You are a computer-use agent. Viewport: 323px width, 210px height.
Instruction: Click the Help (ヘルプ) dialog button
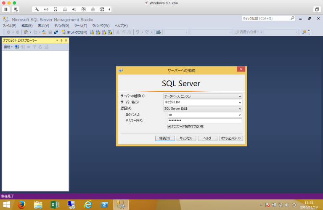[207, 138]
